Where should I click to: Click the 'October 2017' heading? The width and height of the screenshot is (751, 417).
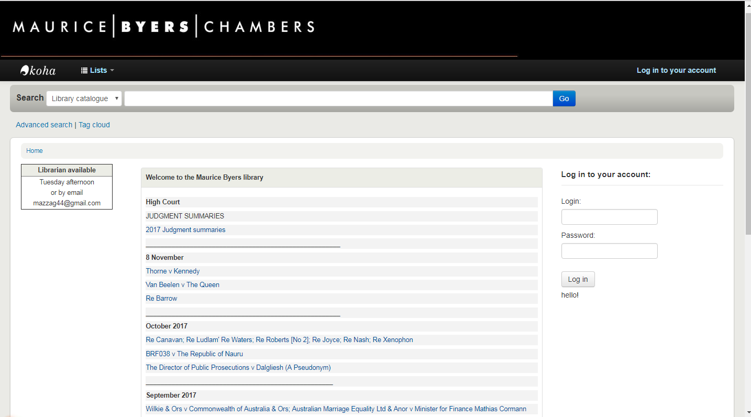[167, 326]
